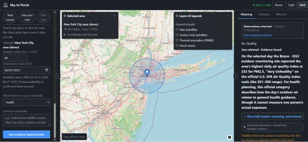Click 'New York City area (demo)' panel heading
The image size is (308, 142).
(81, 24)
